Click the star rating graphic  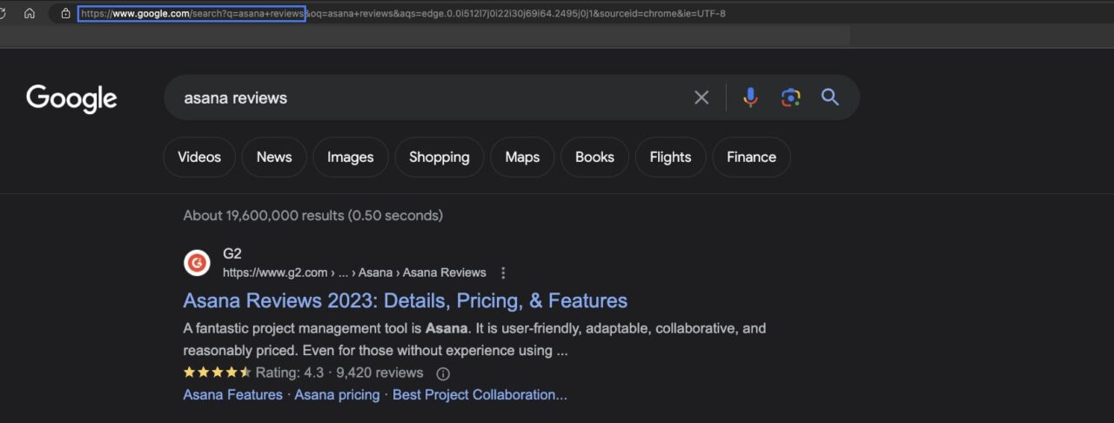coord(218,373)
